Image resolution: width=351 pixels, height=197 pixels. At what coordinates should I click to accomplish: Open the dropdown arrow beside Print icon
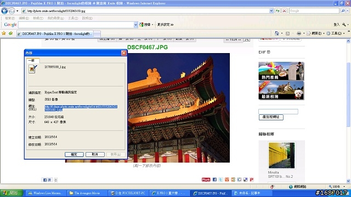coord(304,33)
